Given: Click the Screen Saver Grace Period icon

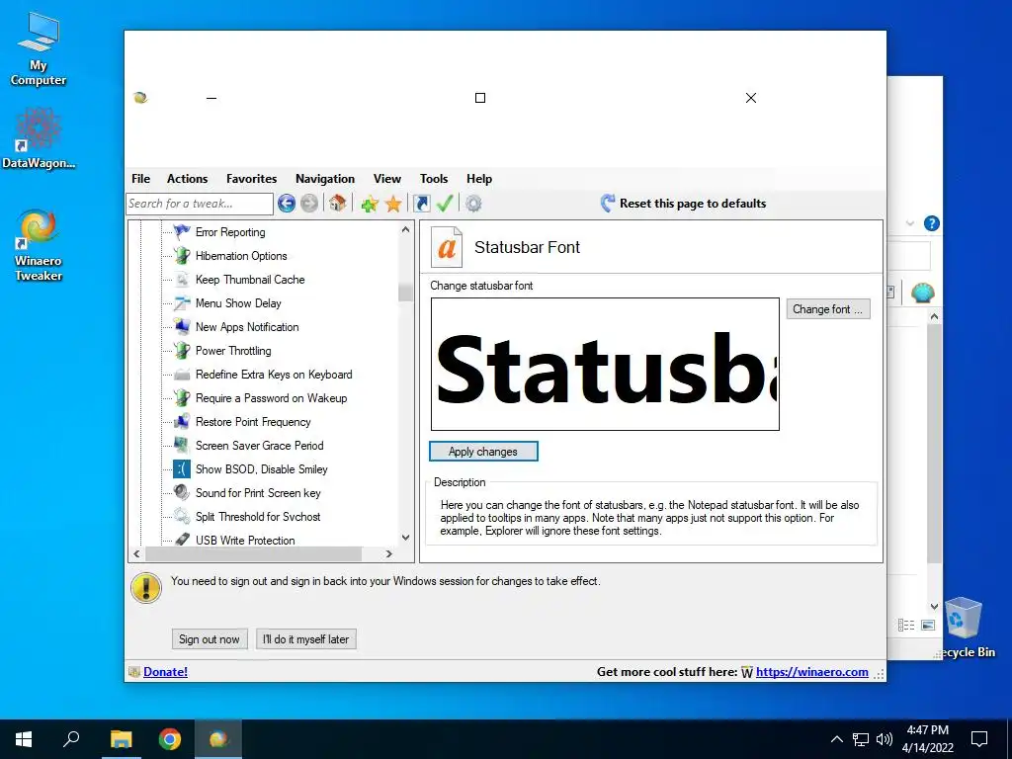Looking at the screenshot, I should pyautogui.click(x=182, y=446).
